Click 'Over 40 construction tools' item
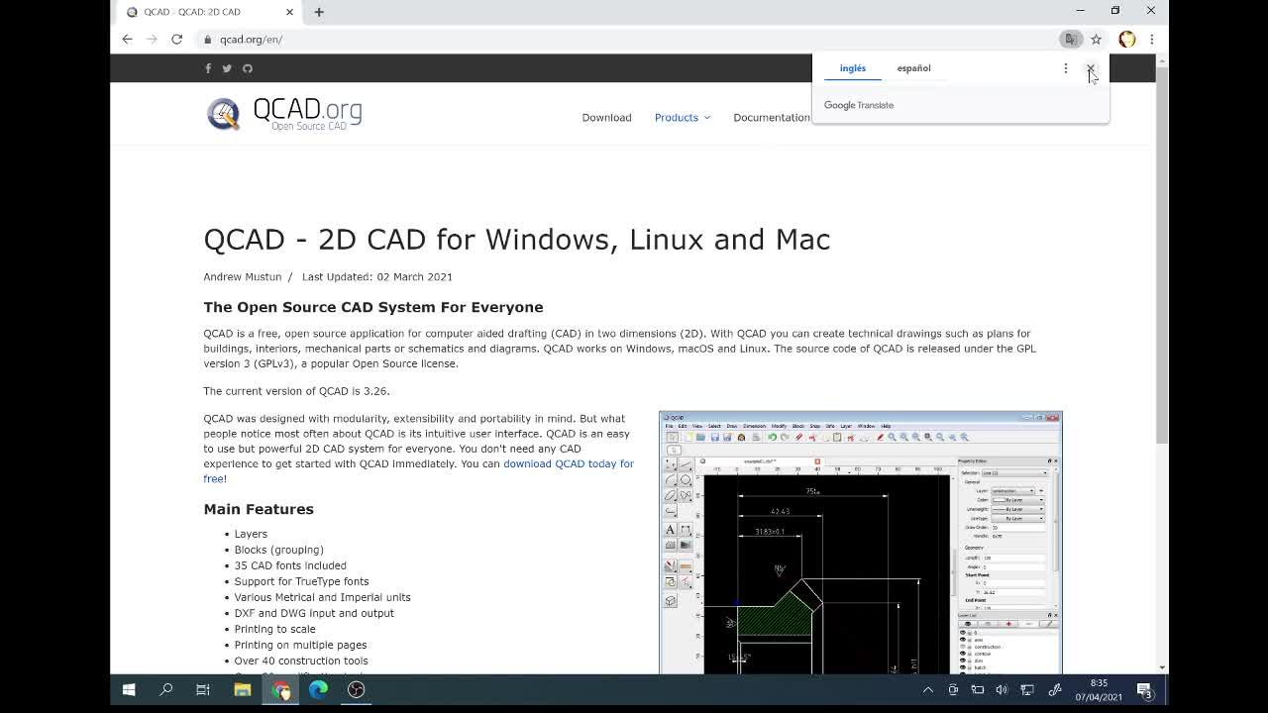The image size is (1268, 713). pos(301,661)
